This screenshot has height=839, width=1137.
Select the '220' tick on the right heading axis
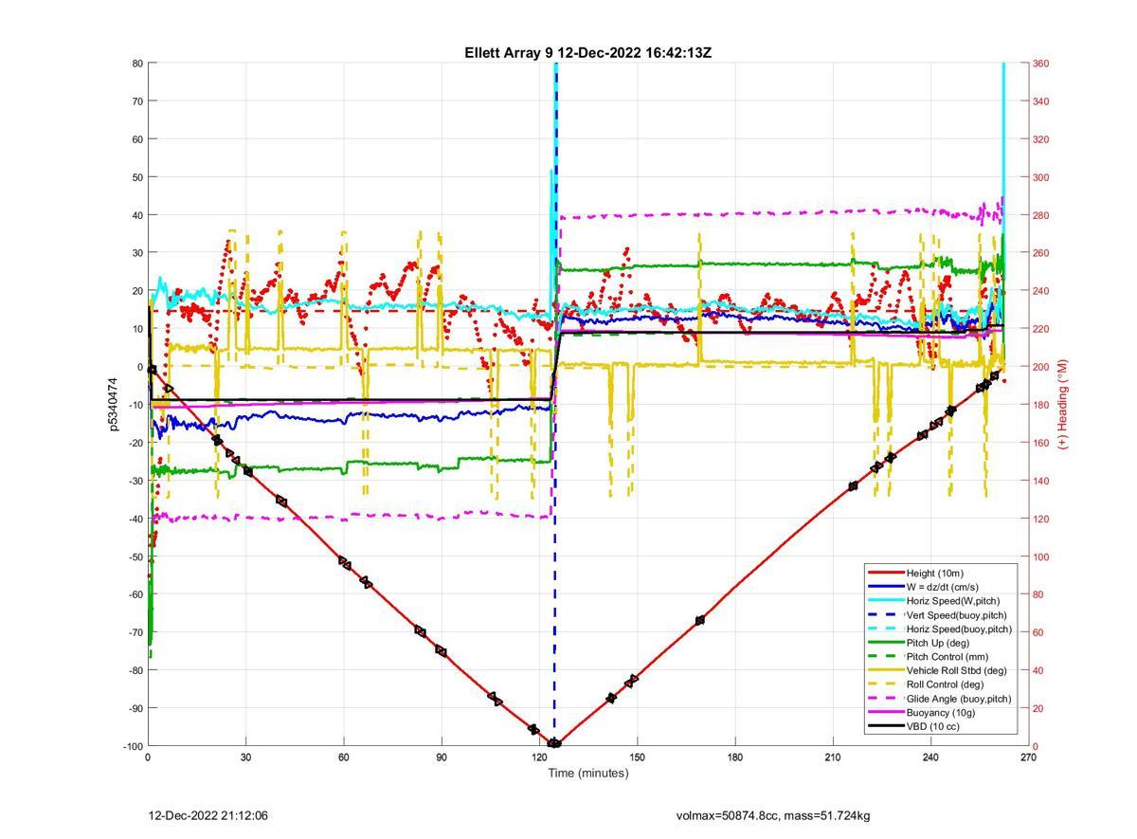pos(1041,329)
